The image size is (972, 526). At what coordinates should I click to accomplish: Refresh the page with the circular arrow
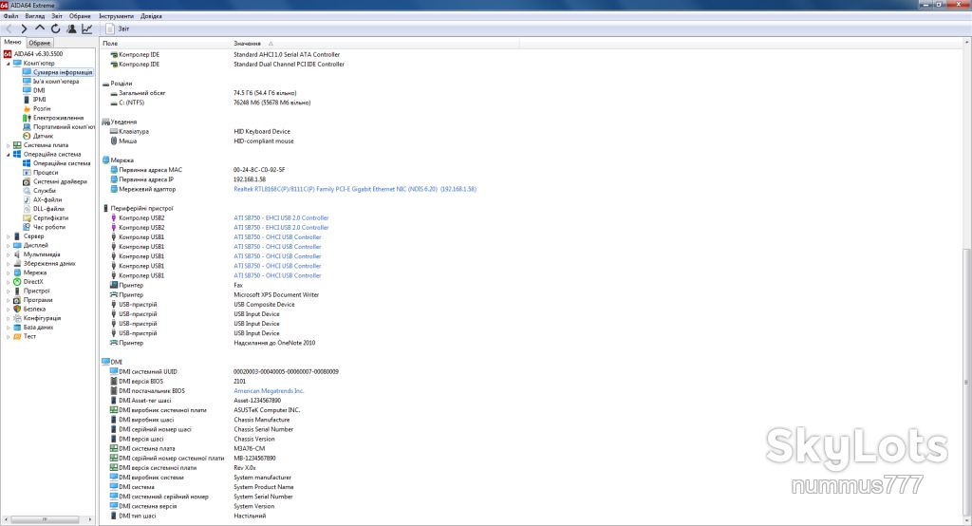[56, 28]
